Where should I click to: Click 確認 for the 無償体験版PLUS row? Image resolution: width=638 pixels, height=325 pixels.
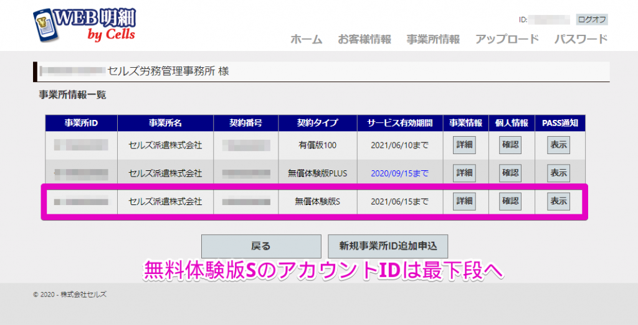[510, 173]
